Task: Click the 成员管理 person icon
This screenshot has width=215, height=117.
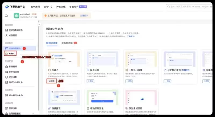Action: click(x=6, y=36)
